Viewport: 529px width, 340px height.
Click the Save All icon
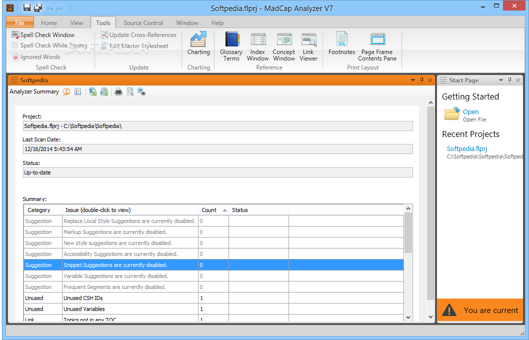click(x=38, y=8)
